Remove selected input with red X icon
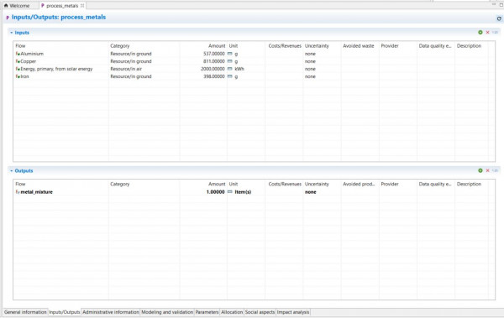 (487, 33)
